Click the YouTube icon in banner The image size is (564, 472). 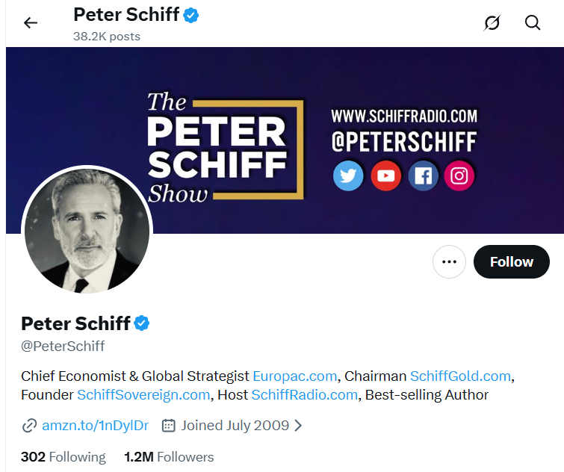click(385, 176)
